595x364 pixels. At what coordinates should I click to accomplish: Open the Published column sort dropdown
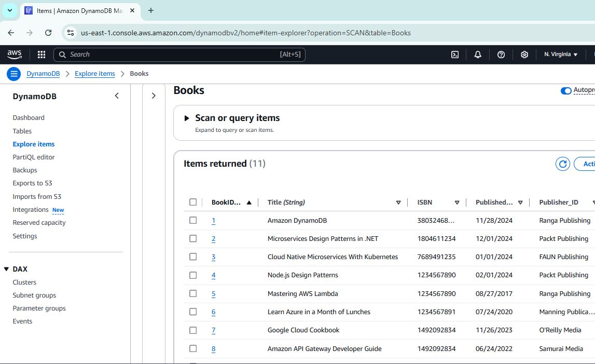pyautogui.click(x=520, y=203)
